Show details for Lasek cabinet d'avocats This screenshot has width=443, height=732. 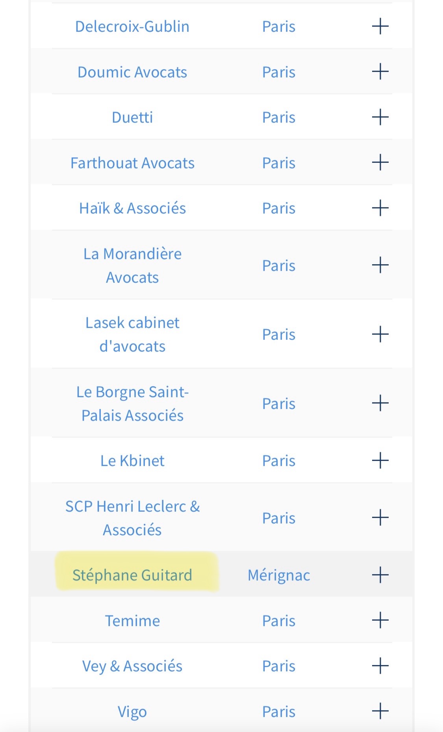click(380, 334)
